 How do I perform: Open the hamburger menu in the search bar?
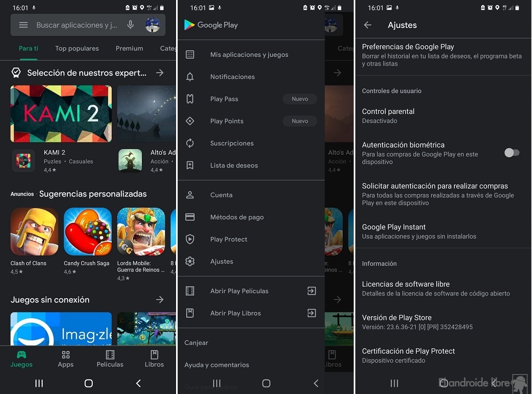pos(23,25)
